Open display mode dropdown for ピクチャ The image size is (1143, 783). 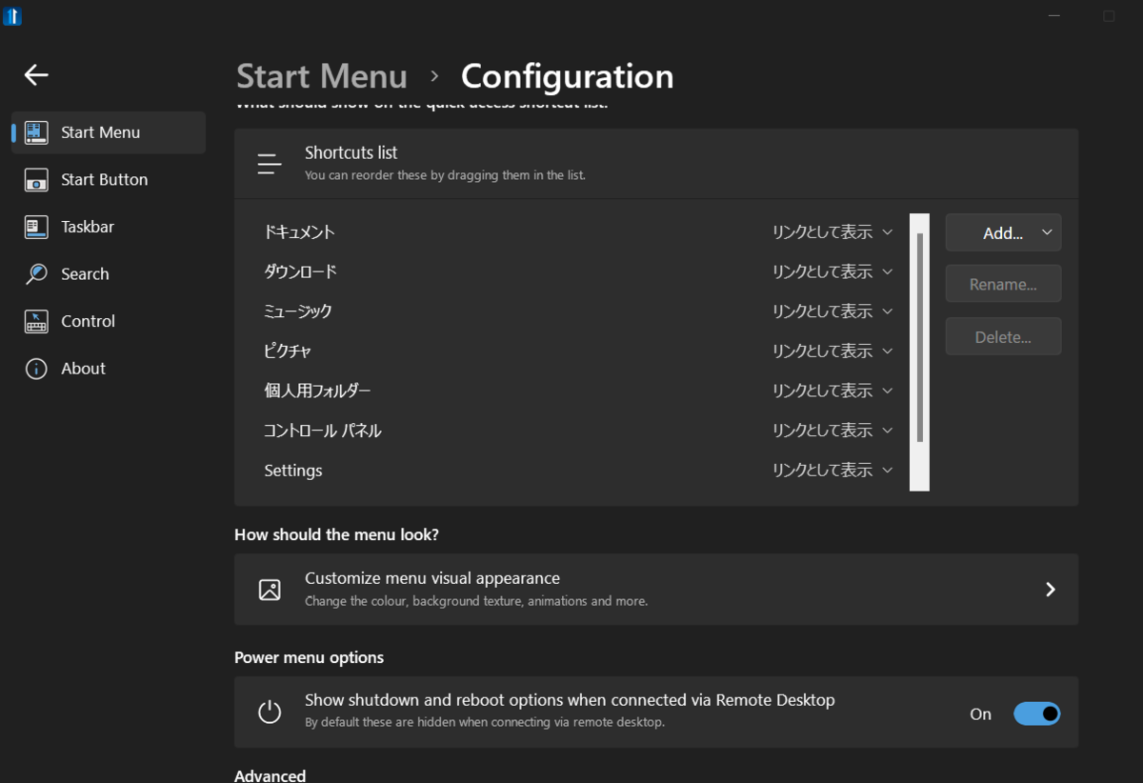coord(832,351)
